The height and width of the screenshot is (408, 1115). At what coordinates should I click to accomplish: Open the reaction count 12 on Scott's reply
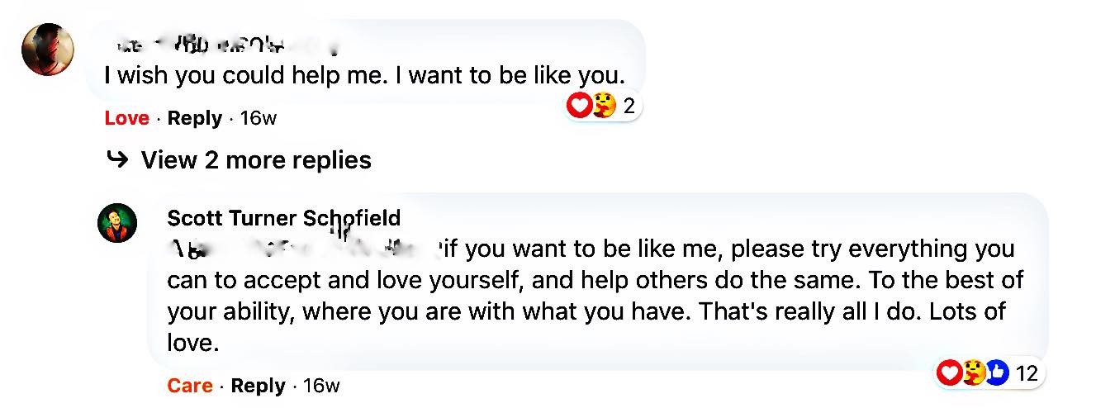point(1026,374)
